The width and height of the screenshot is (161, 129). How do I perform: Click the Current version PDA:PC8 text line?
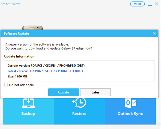point(46,66)
